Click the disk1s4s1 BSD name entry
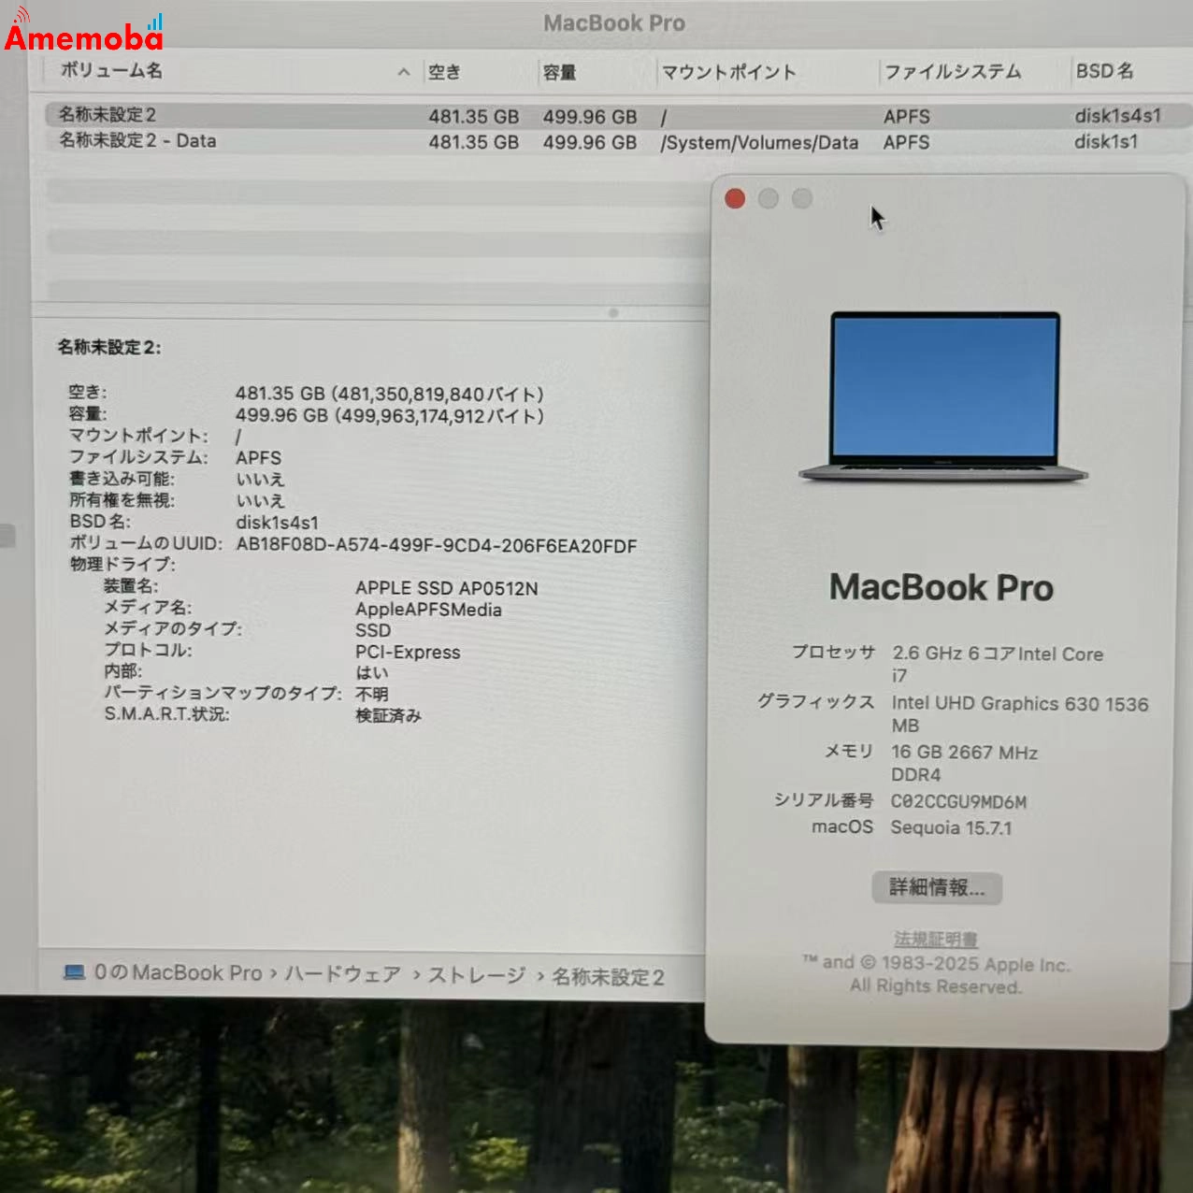The height and width of the screenshot is (1193, 1193). click(x=1117, y=116)
